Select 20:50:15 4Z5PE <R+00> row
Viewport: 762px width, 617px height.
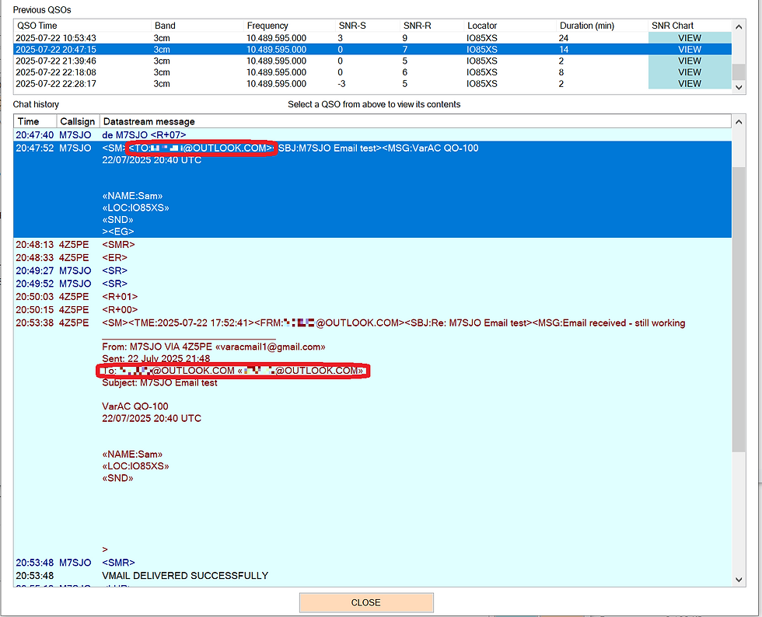(372, 309)
